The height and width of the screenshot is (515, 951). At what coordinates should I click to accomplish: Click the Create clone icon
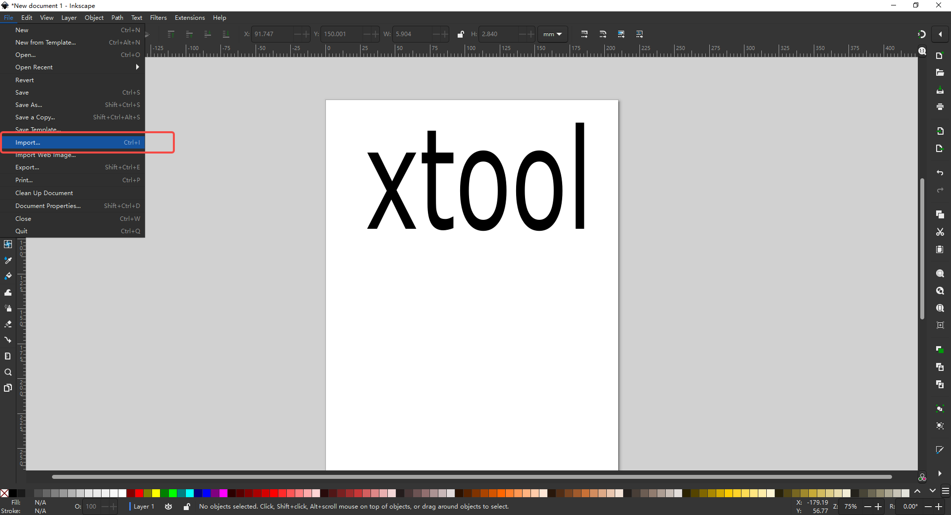click(x=940, y=367)
